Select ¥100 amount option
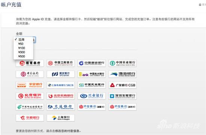 [x=23, y=48]
